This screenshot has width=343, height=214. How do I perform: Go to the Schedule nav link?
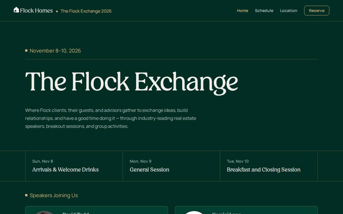[264, 11]
